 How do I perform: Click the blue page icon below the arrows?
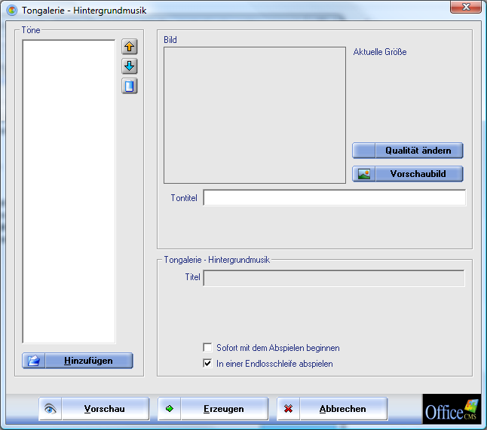point(130,86)
